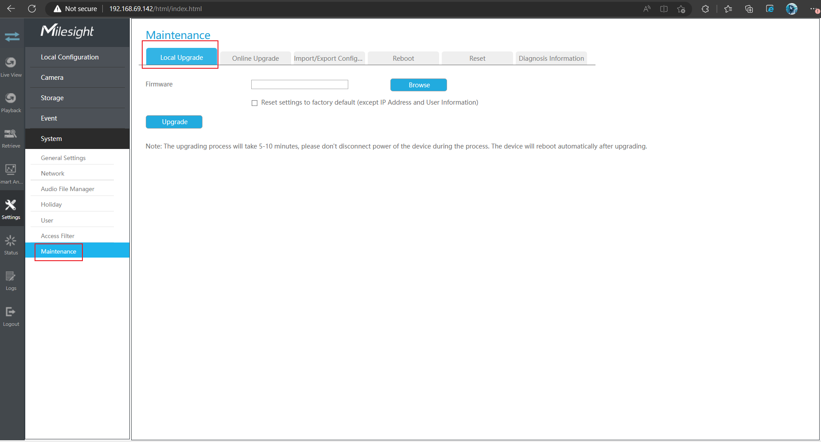
Task: Enable Reset settings to factory default checkbox
Action: 254,103
